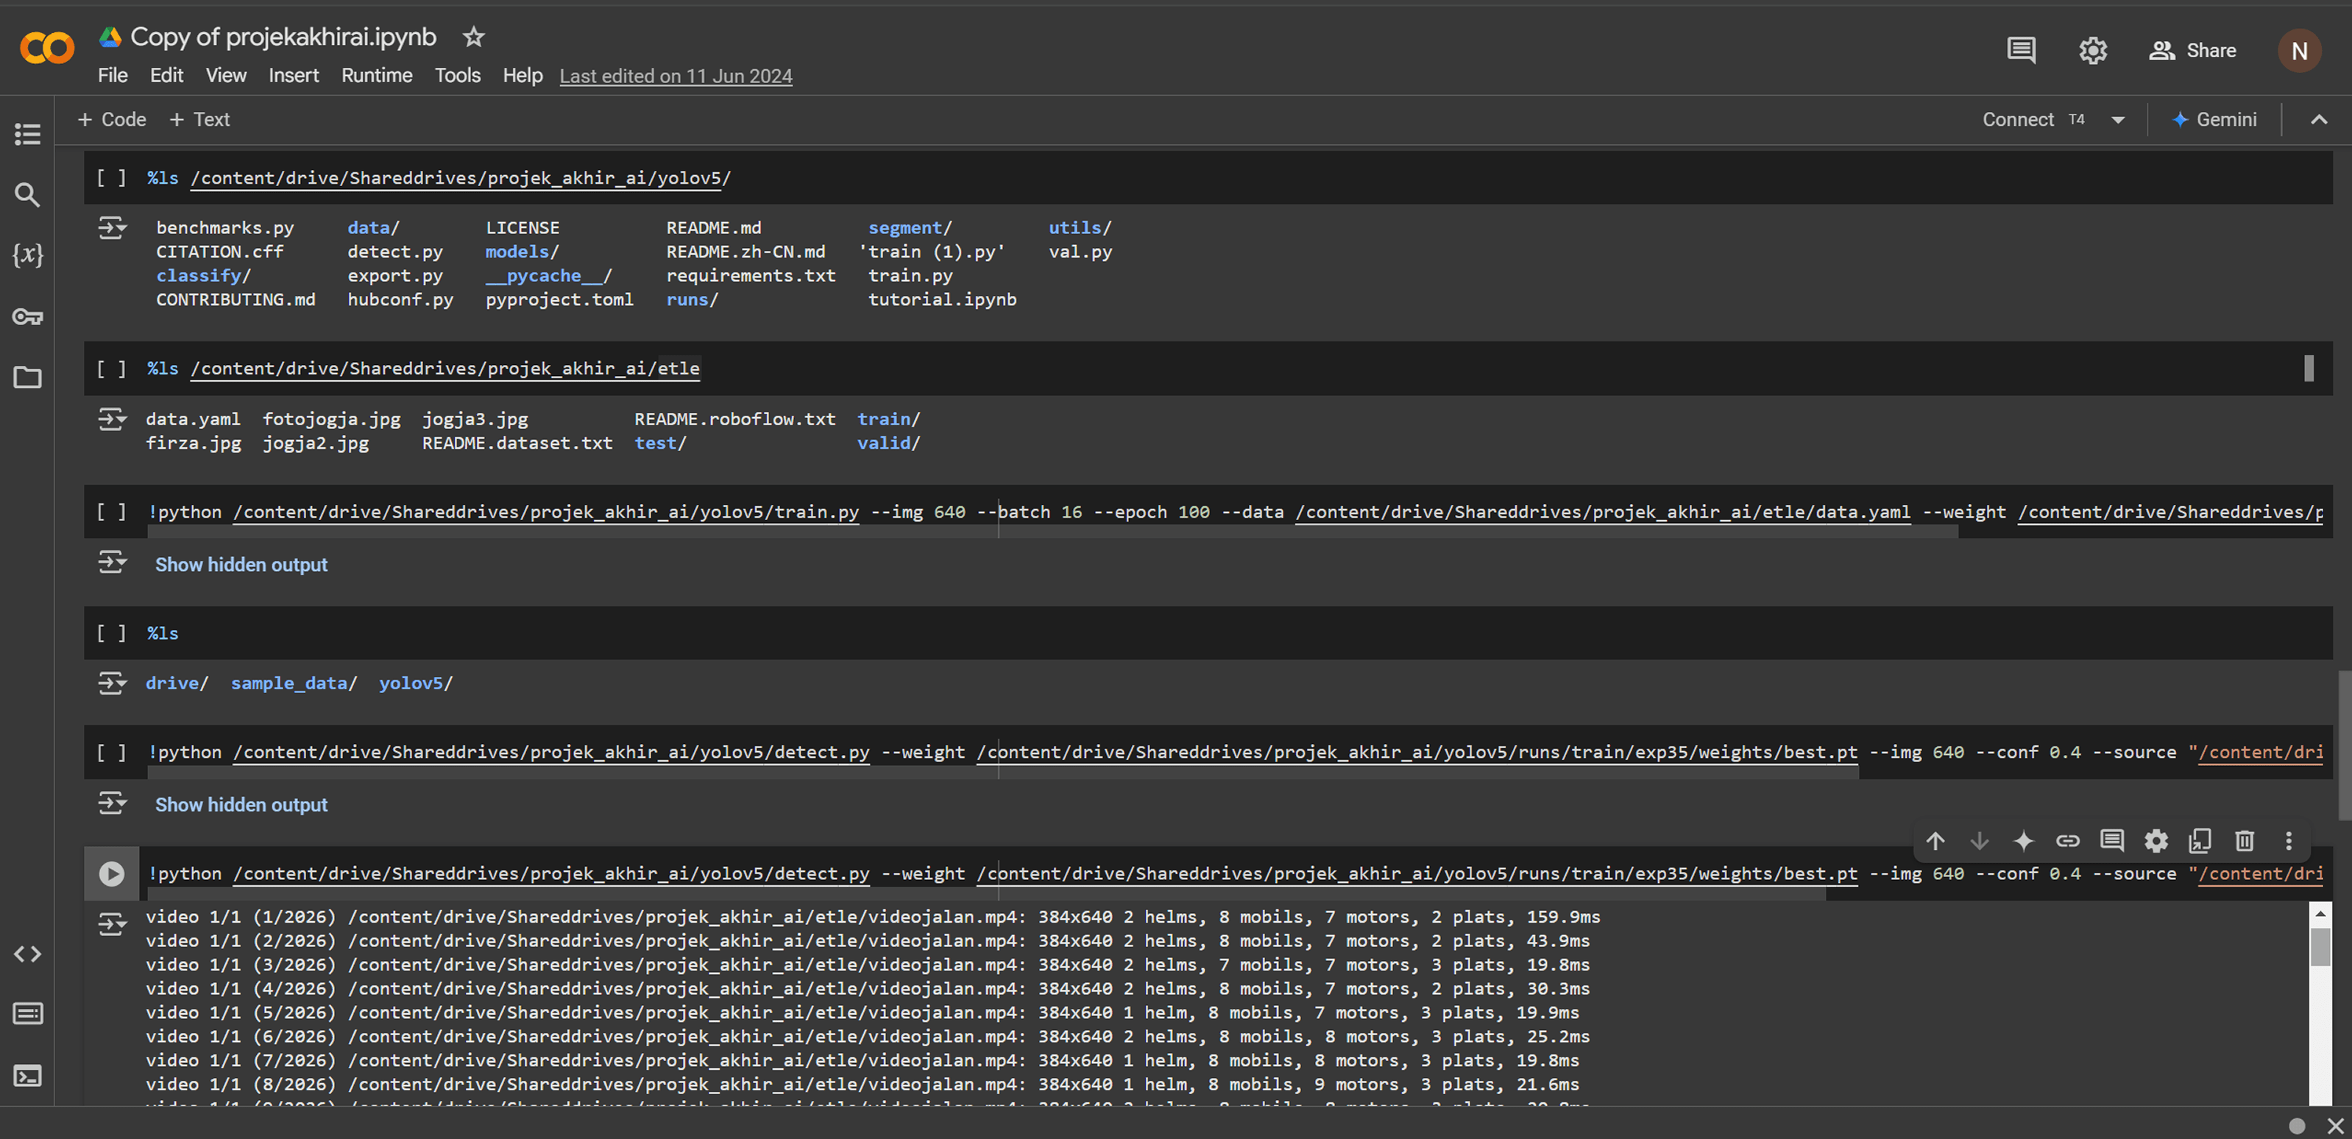The width and height of the screenshot is (2352, 1139).
Task: Click output scrollbar of video detection cell
Action: tap(2319, 946)
